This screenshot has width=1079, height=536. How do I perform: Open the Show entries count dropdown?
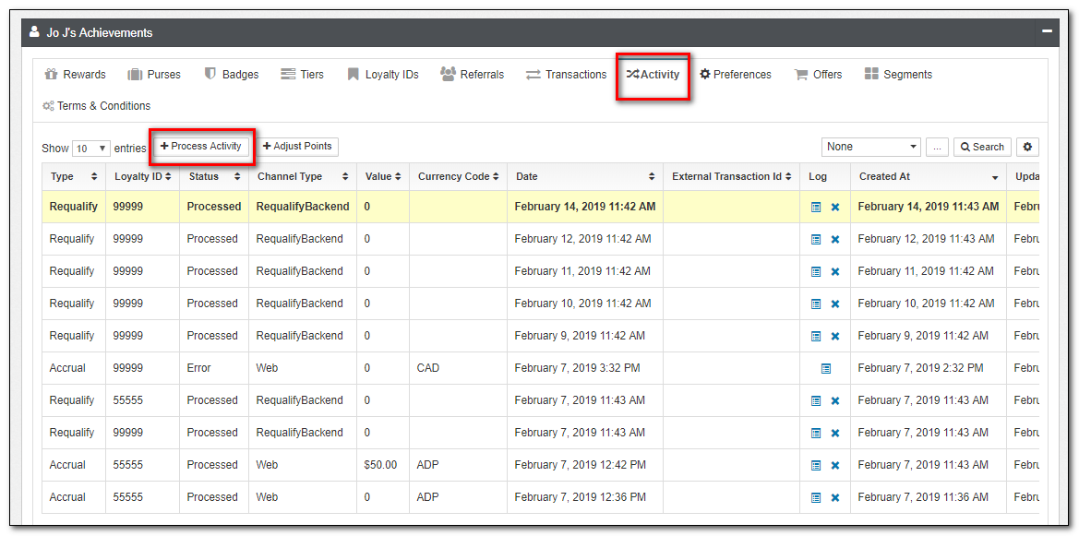pos(91,149)
